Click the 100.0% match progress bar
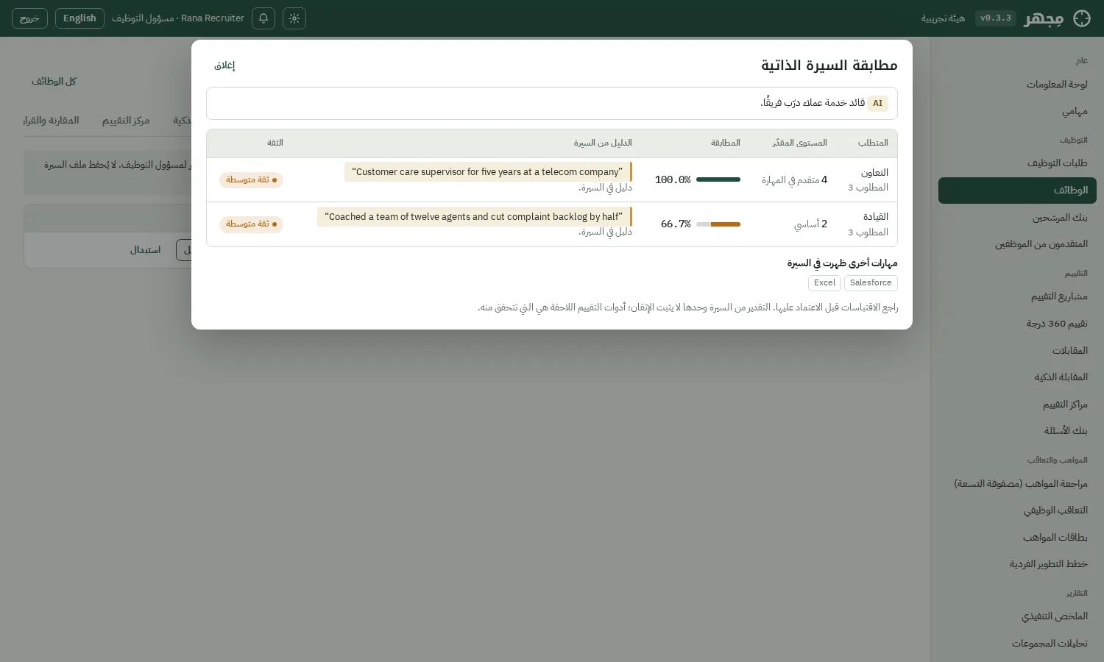The height and width of the screenshot is (662, 1104). (718, 179)
